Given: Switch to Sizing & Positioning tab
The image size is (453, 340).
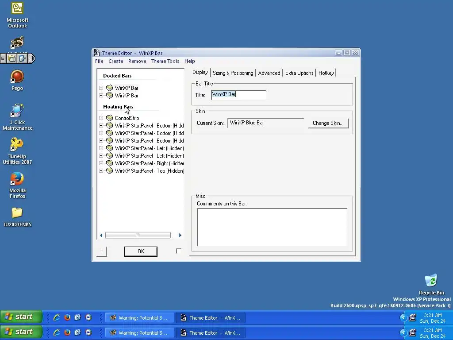Looking at the screenshot, I should click(x=233, y=73).
